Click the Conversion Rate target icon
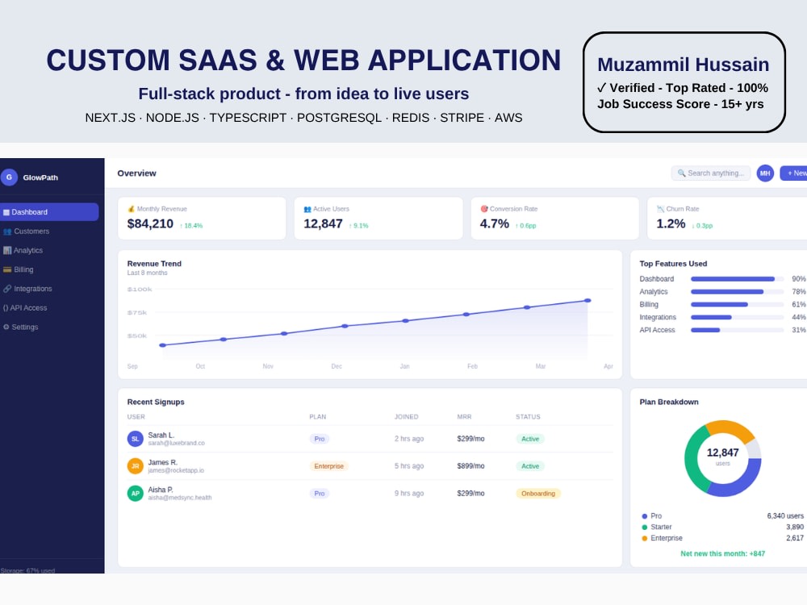The height and width of the screenshot is (605, 807). 483,209
